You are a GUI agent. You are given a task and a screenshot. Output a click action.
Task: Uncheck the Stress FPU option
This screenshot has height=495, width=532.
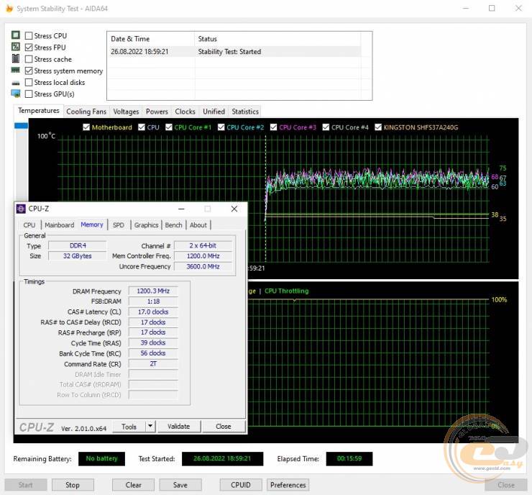(x=29, y=47)
